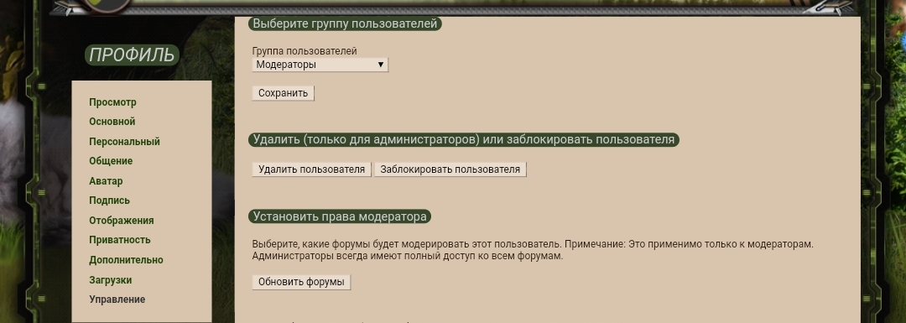Open the Приватность profile section

(x=120, y=240)
